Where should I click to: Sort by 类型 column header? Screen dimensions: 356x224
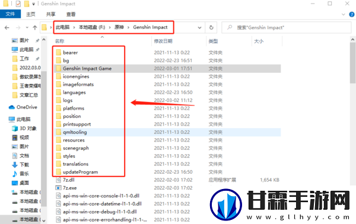coord(213,41)
